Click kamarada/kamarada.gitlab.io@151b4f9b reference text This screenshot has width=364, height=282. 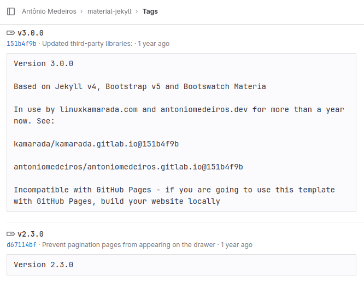96,144
